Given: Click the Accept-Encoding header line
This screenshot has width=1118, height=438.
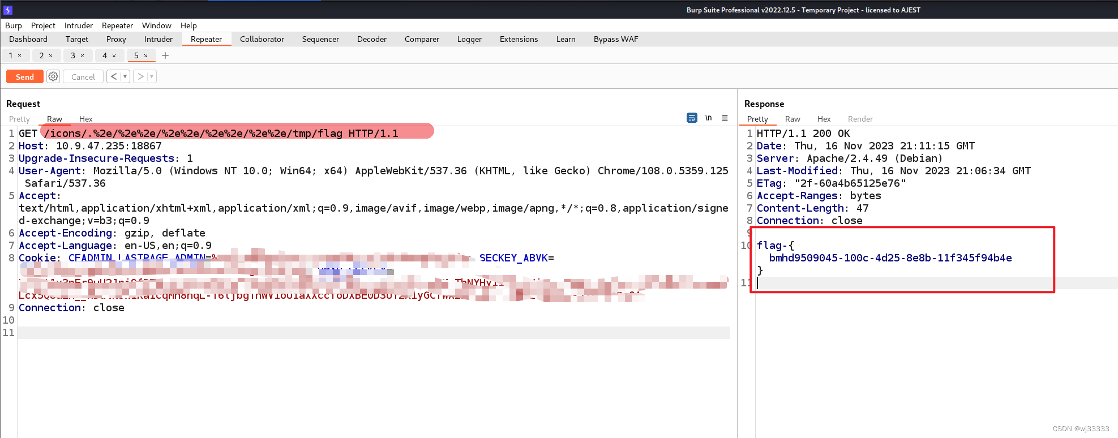Looking at the screenshot, I should (112, 233).
